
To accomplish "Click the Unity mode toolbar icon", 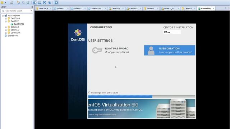I will pyautogui.click(x=49, y=3).
